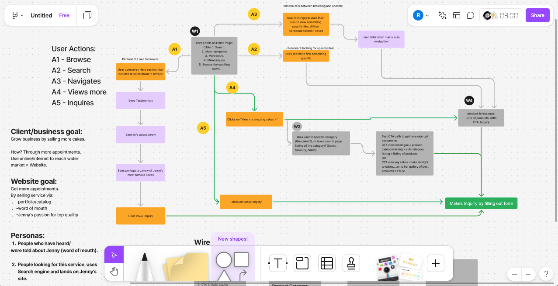Select the A1 yellow circle
Screen dimensions: 558x286
[x=174, y=49]
